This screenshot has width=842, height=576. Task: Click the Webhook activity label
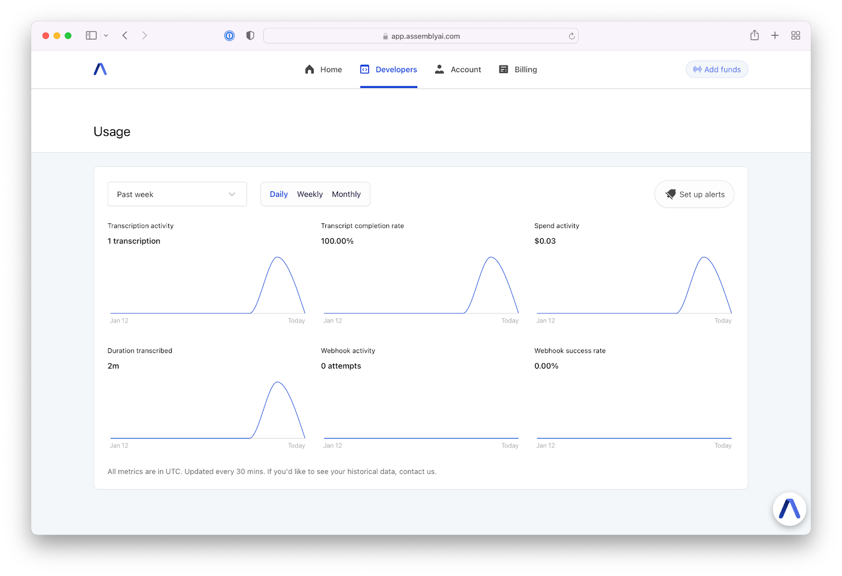[x=348, y=350]
